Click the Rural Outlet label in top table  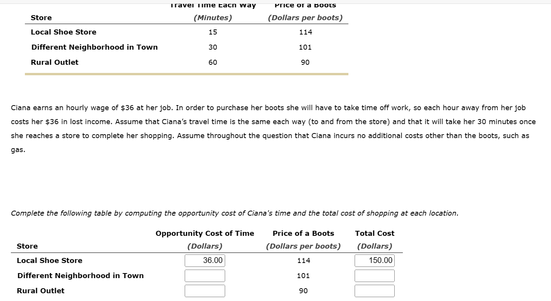click(x=54, y=62)
